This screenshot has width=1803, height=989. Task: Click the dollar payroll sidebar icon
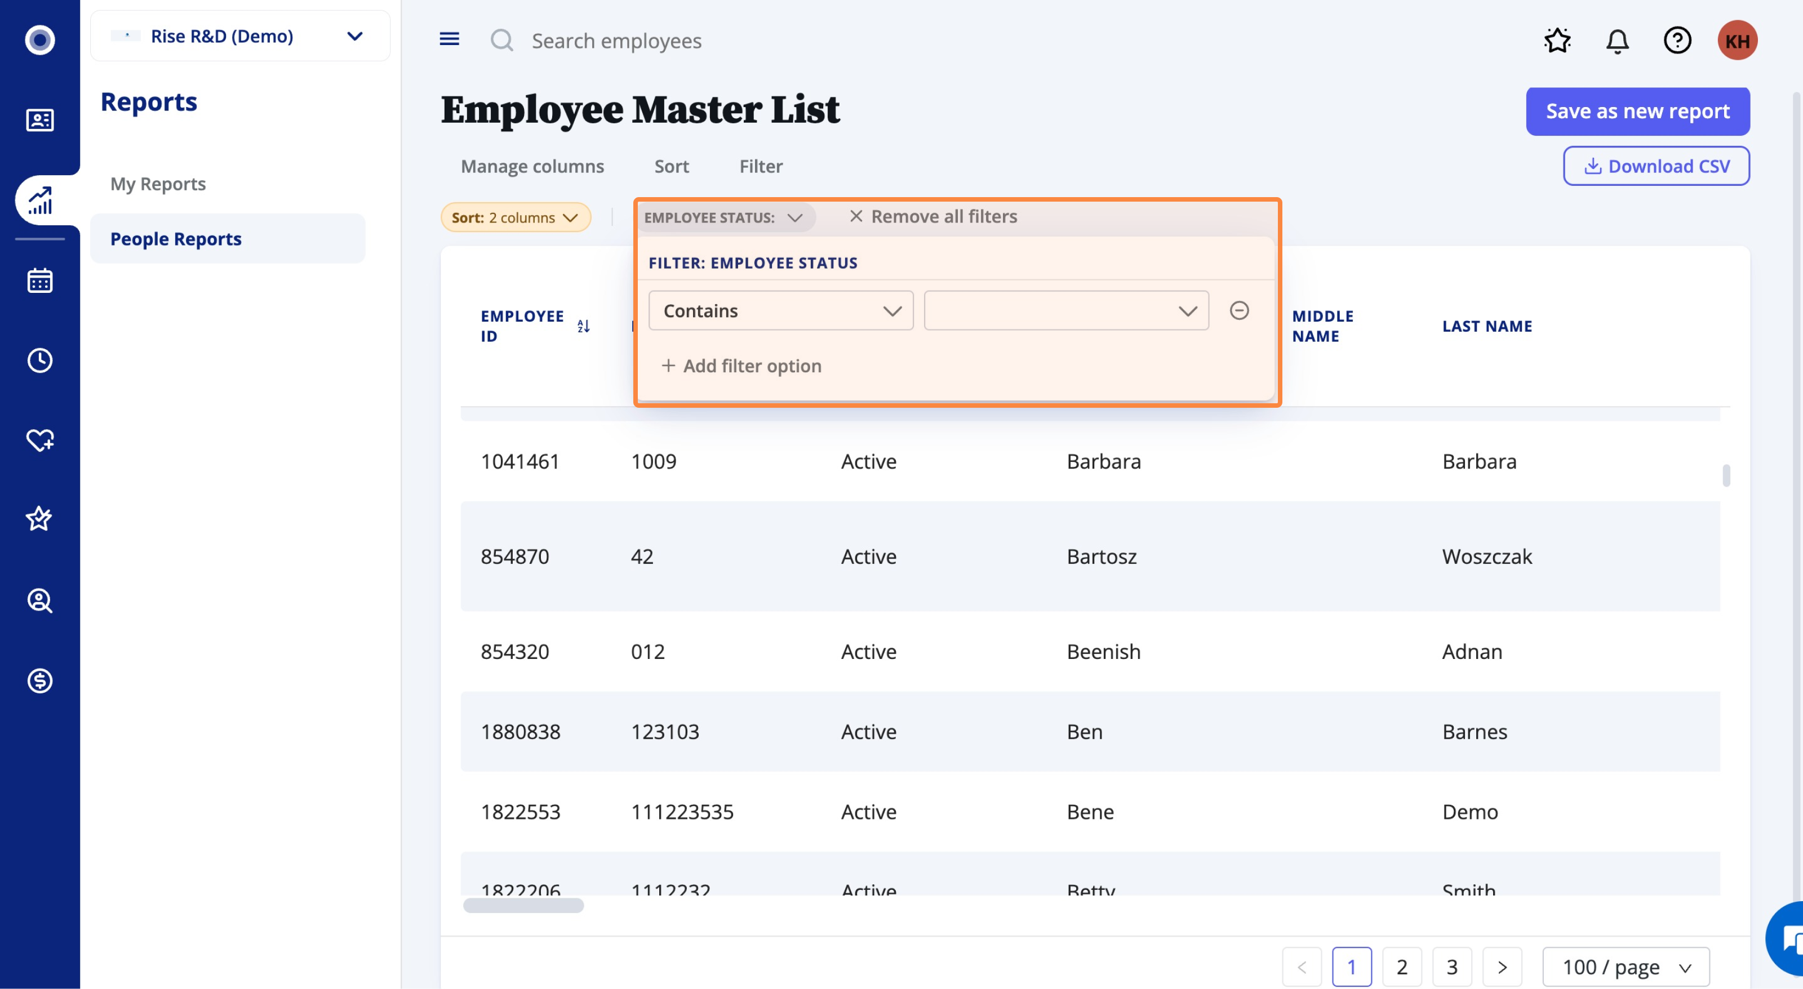point(40,680)
